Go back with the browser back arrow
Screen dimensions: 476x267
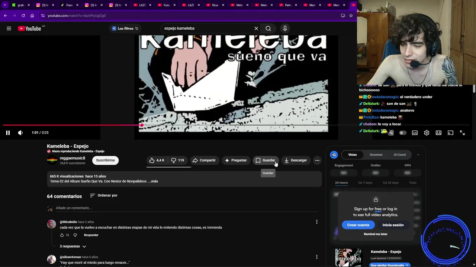tap(5, 16)
